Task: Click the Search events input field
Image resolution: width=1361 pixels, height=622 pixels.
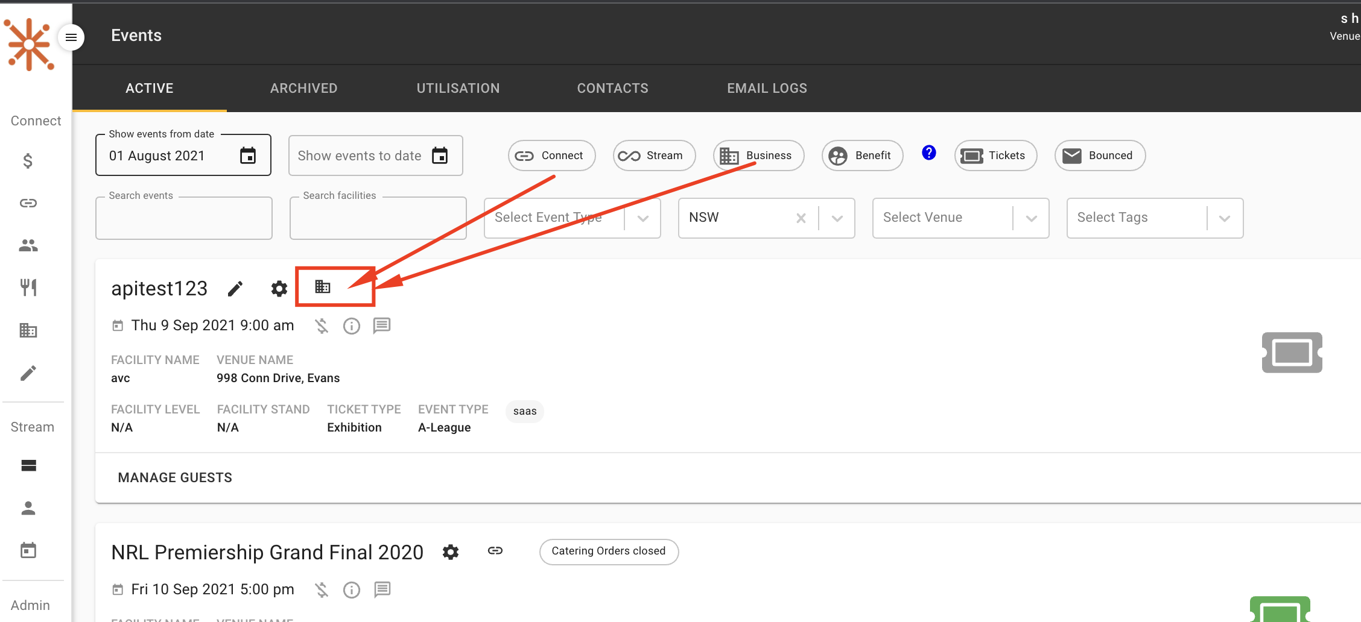Action: point(184,218)
